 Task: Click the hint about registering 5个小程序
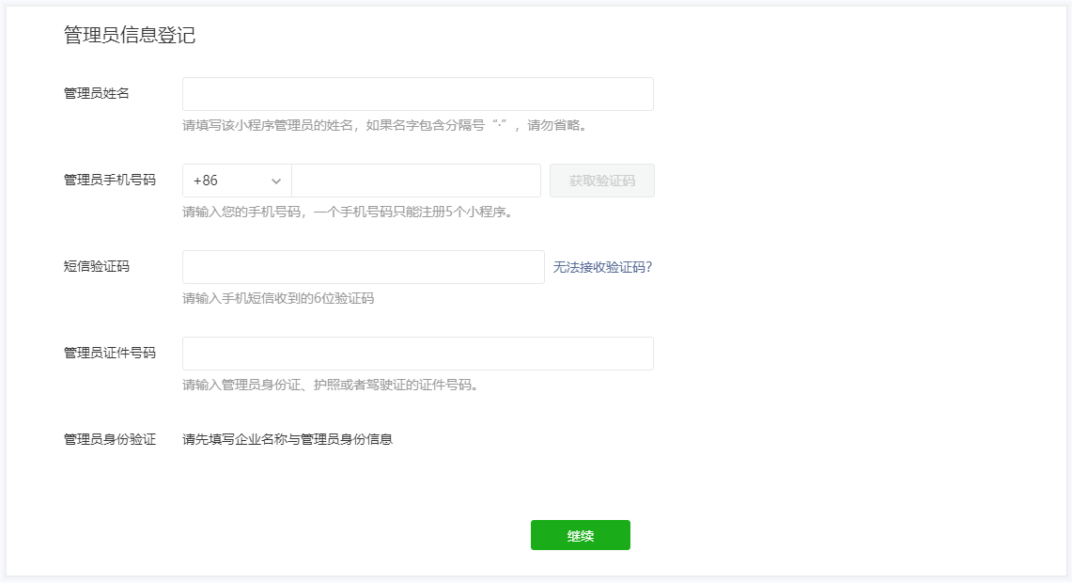pyautogui.click(x=347, y=212)
